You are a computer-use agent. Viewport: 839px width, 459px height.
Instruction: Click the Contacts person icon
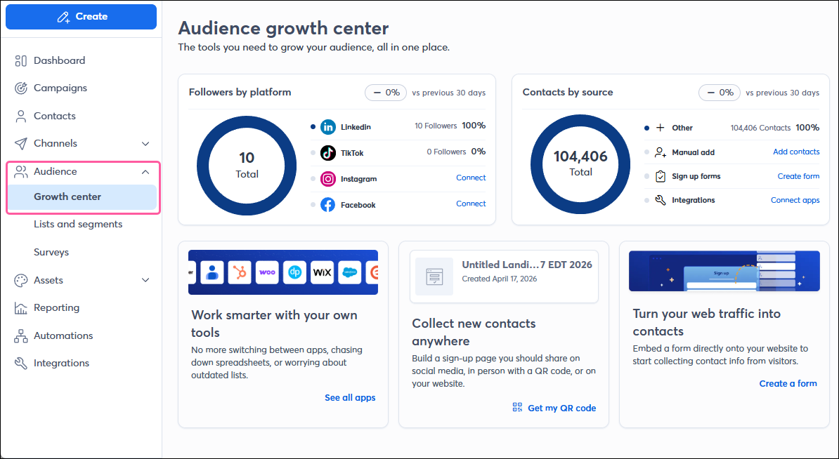coord(21,116)
